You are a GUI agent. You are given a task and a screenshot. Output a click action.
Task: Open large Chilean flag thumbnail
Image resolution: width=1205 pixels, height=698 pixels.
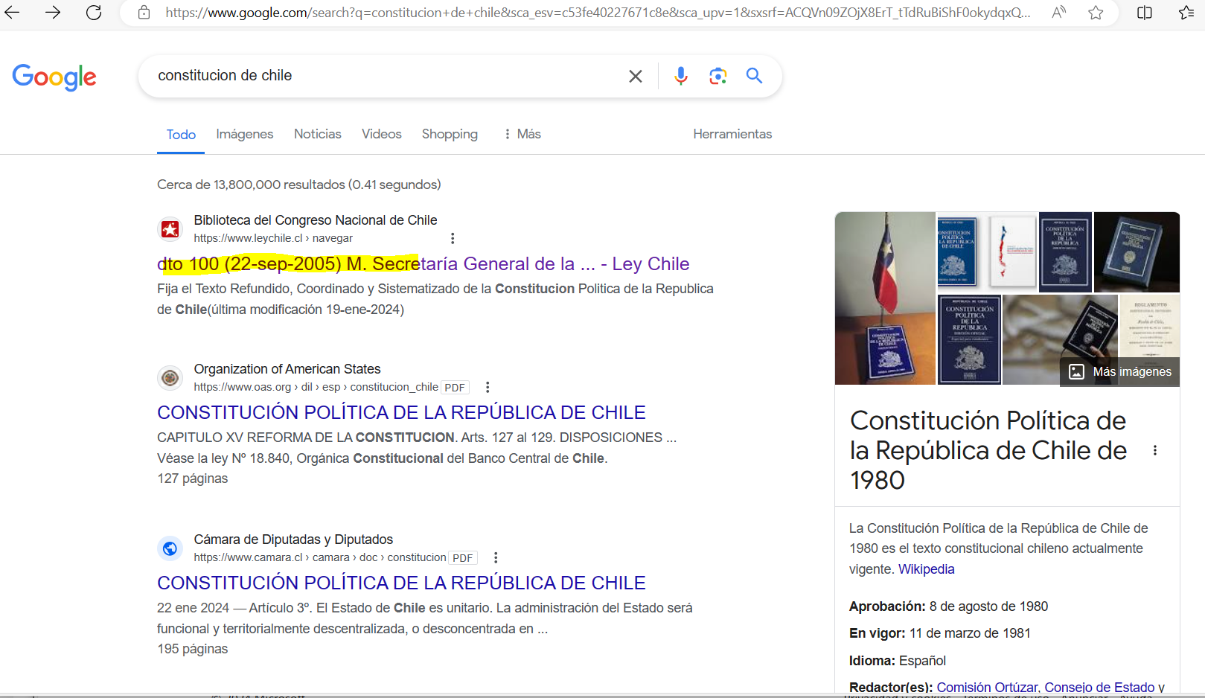tap(885, 298)
